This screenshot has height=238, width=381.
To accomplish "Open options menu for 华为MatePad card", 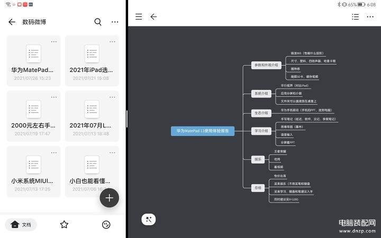I will [54, 42].
